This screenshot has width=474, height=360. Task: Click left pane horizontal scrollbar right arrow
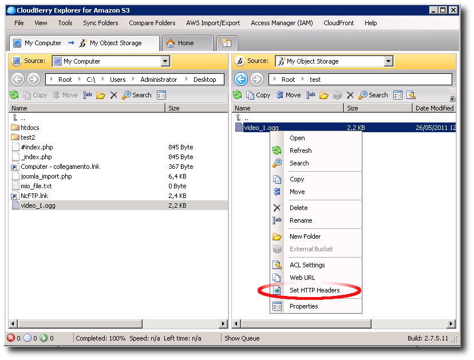click(223, 324)
